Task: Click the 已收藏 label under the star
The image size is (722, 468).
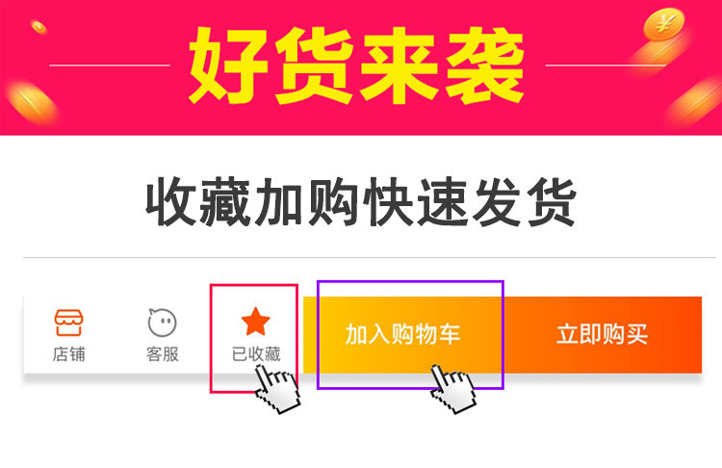Action: coord(256,354)
